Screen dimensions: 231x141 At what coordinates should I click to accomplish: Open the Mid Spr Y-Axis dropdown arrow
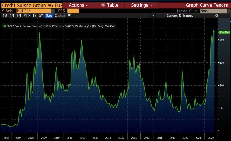coord(53,11)
